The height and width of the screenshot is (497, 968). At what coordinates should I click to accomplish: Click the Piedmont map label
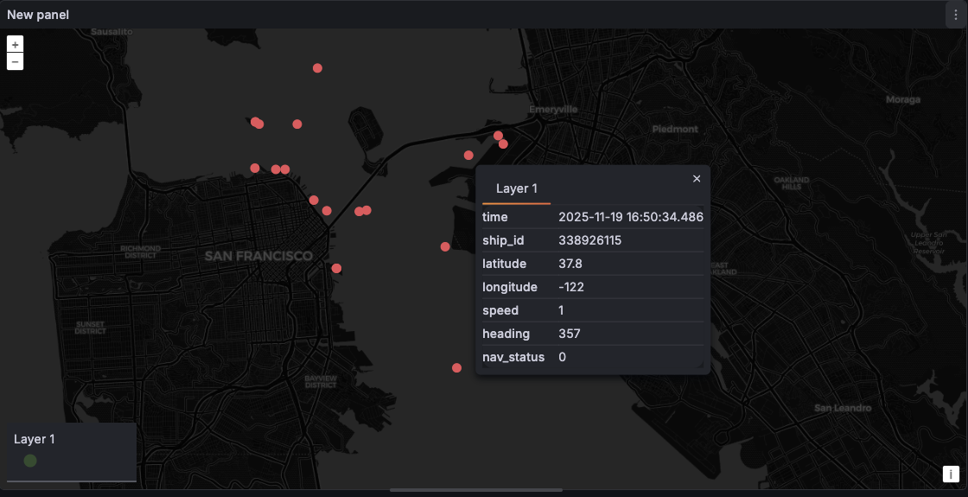coord(675,129)
